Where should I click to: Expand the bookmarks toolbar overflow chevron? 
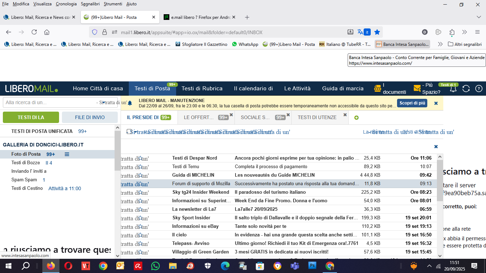click(440, 44)
